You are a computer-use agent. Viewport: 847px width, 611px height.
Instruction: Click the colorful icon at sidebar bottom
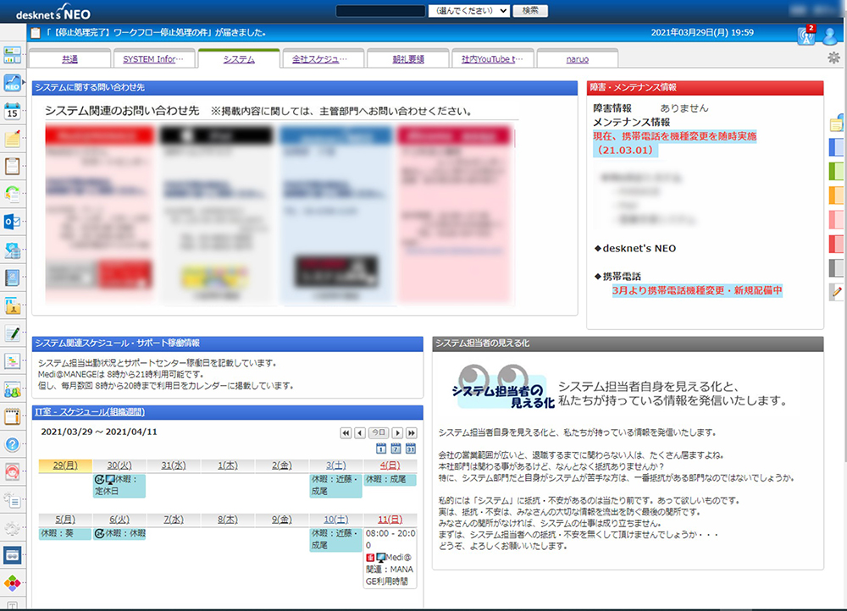coord(12,581)
